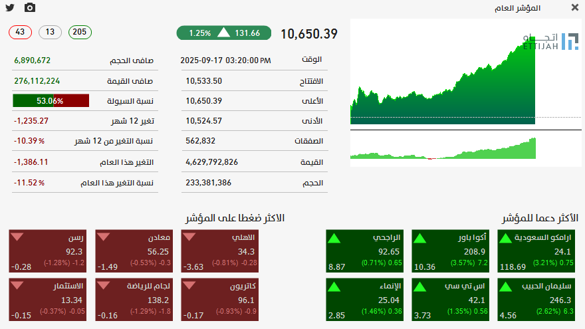Click the red 43 decliners badge
Screen dimensions: 585x329
tap(20, 32)
